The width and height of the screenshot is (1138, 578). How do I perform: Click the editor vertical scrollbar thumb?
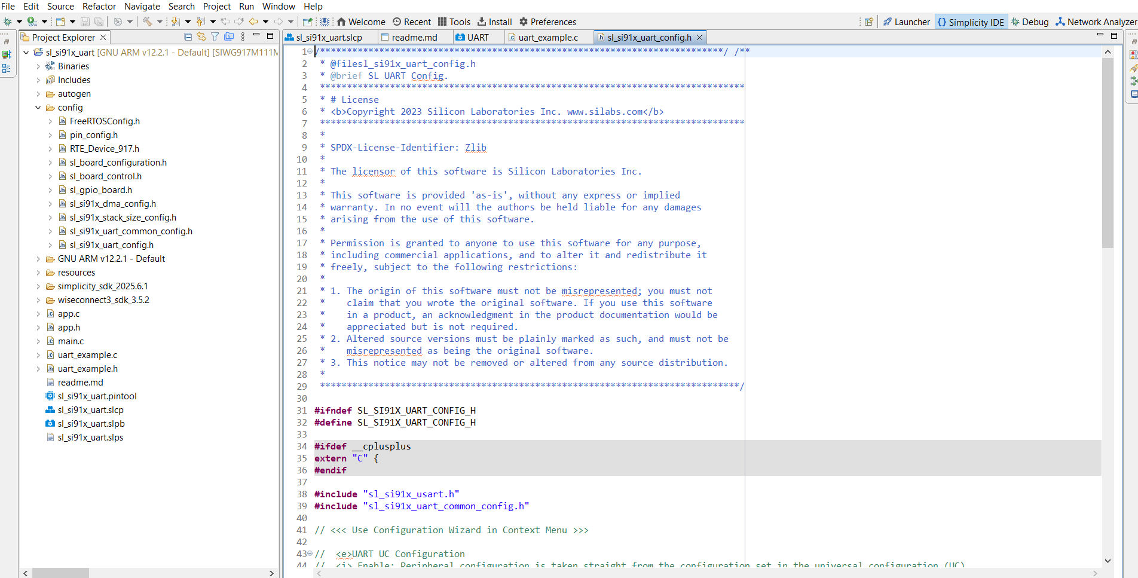(x=1108, y=152)
